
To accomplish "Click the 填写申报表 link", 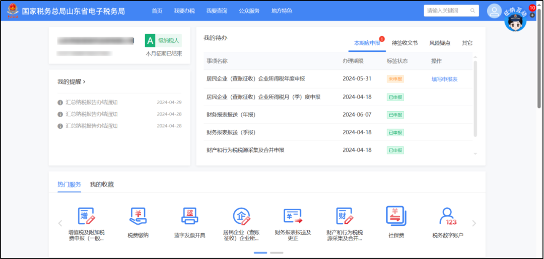I will 444,79.
